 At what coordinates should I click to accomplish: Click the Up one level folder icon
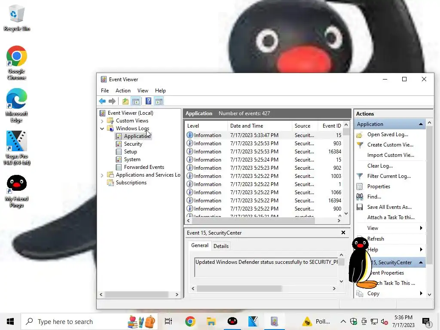125,101
